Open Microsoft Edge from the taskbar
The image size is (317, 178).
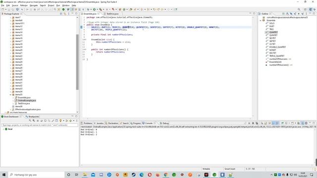142,175
